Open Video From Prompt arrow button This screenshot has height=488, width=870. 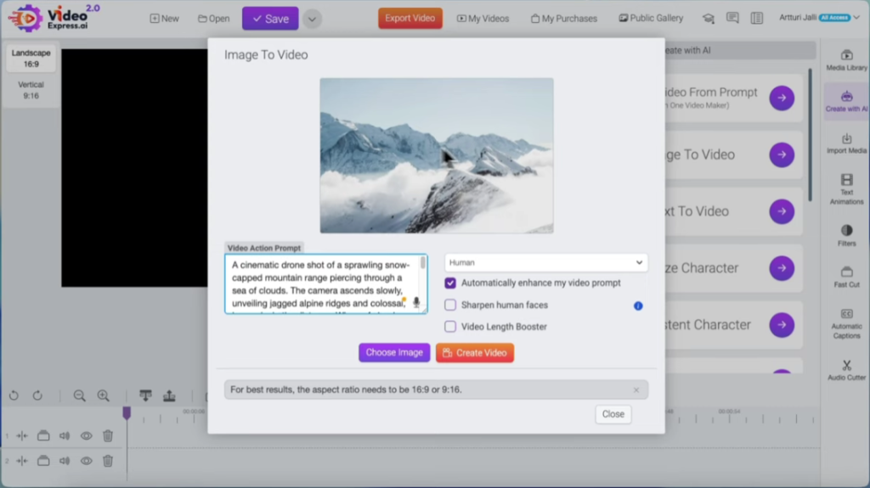(782, 98)
